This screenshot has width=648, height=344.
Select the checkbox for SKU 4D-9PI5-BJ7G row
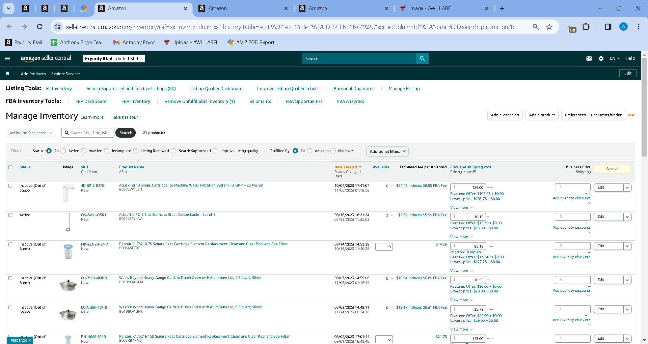(10, 186)
